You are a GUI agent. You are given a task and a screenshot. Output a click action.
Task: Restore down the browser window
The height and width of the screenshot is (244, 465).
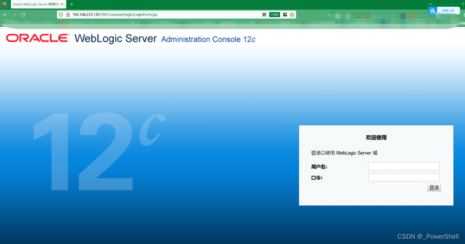[463, 4]
